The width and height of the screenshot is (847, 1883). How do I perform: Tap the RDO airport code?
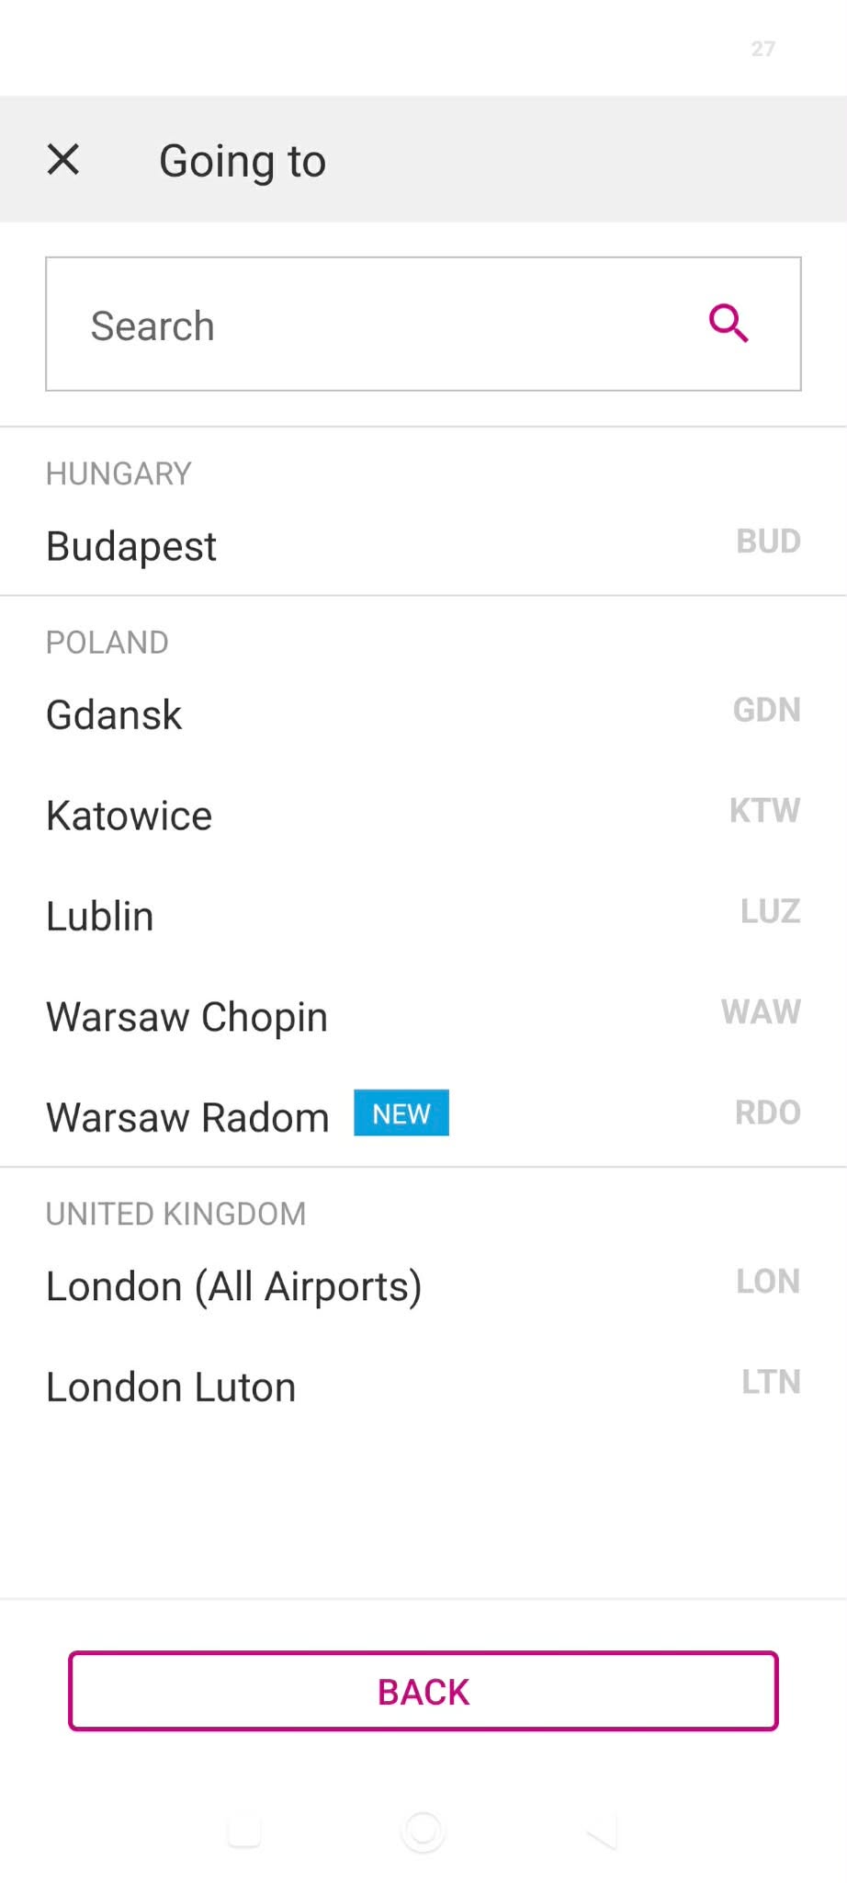pos(768,1113)
